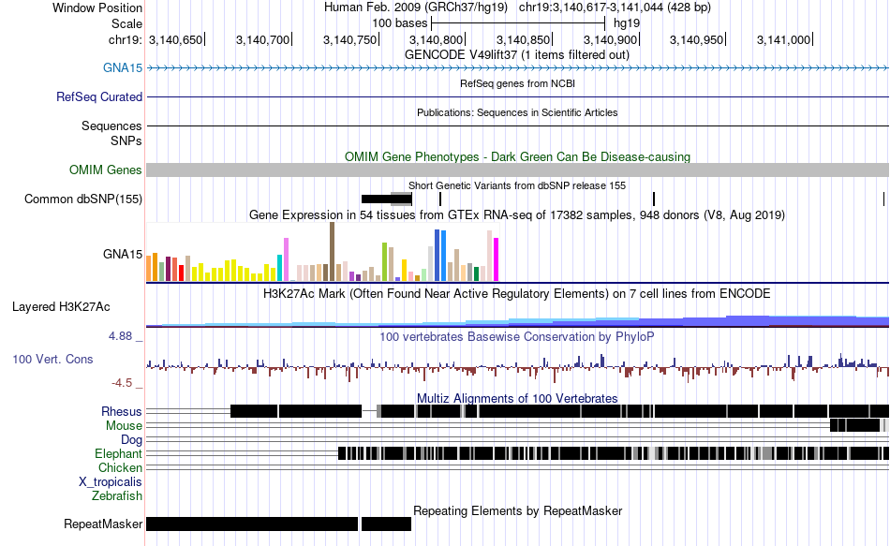
Task: Click the GTEx Gene Expression track title
Action: tap(517, 215)
